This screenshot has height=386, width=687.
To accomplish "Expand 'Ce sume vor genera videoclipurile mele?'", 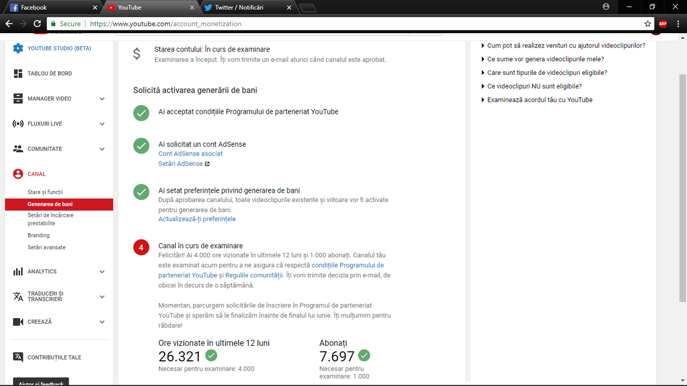I will [x=543, y=59].
